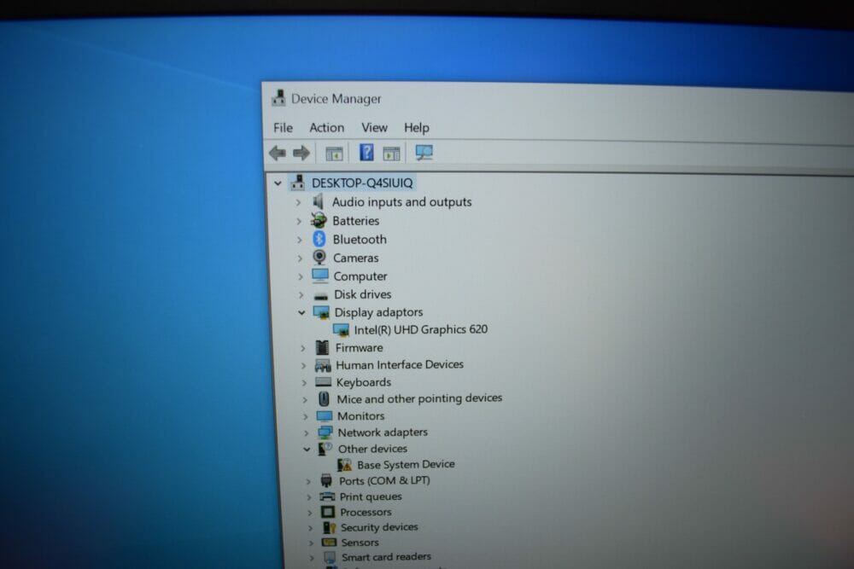Click the Disk drives drive icon
Viewport: 854px width, 569px height.
tap(321, 297)
